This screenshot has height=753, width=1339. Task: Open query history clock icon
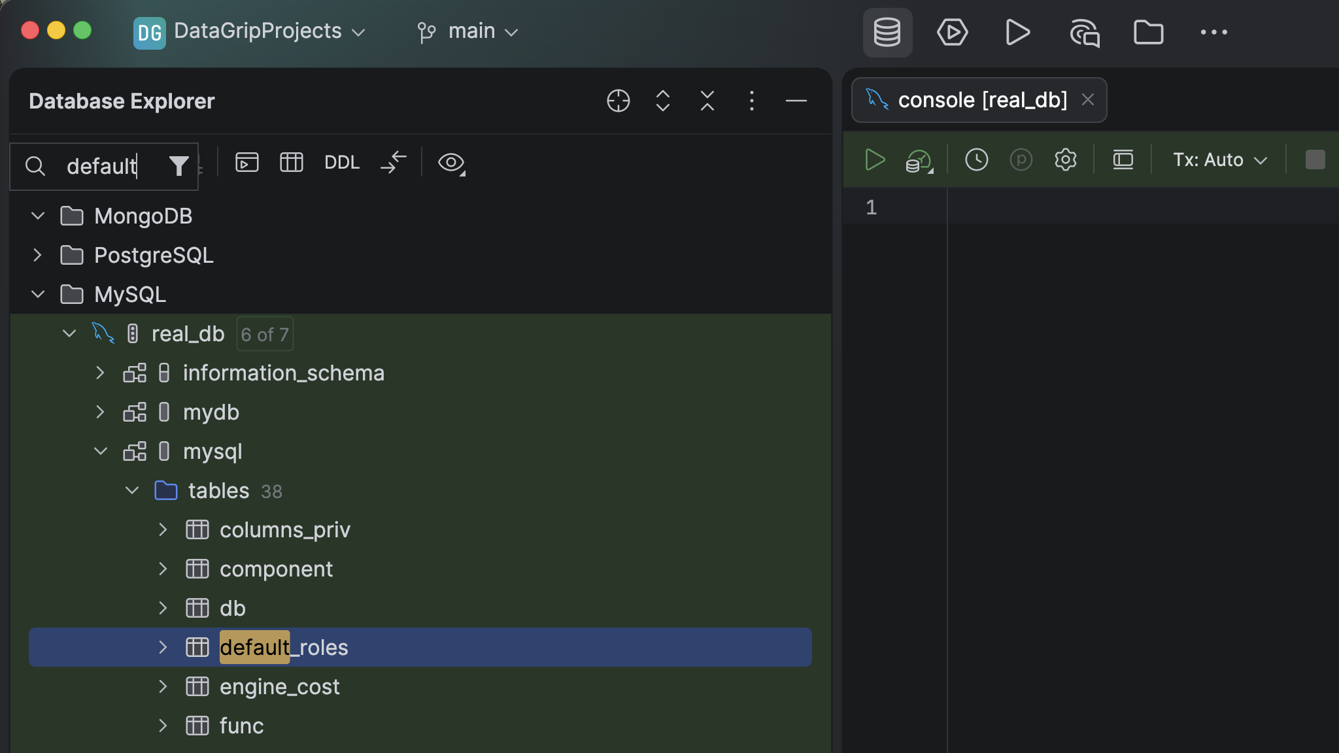point(977,159)
